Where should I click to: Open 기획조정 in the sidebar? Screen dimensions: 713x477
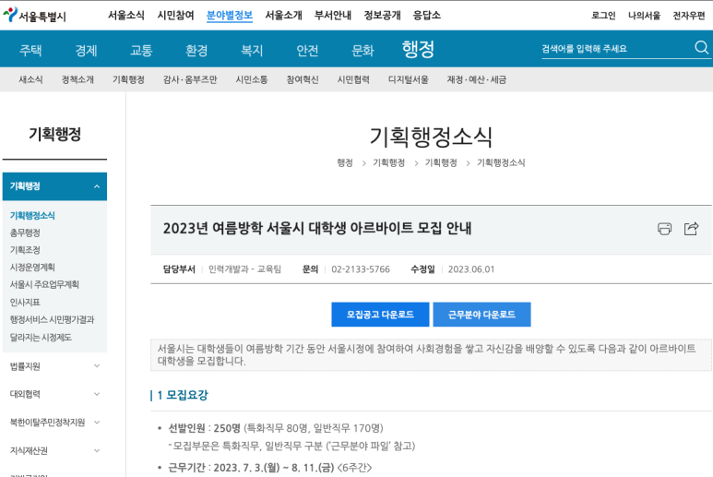coord(25,250)
